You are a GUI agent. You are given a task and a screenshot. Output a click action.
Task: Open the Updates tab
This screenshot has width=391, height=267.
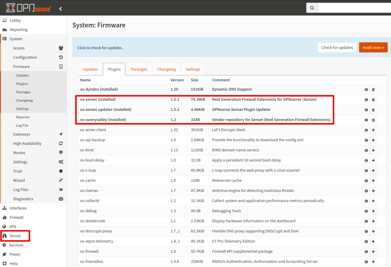pos(90,69)
